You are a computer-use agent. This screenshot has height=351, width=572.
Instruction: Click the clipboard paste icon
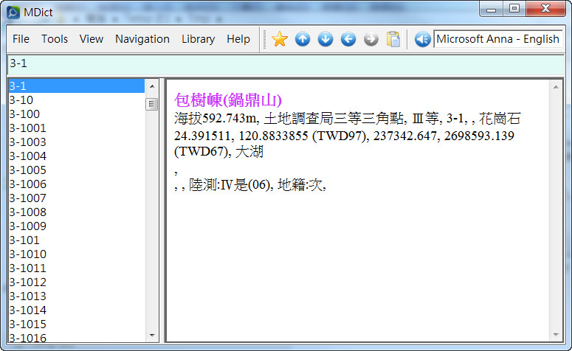(x=393, y=39)
